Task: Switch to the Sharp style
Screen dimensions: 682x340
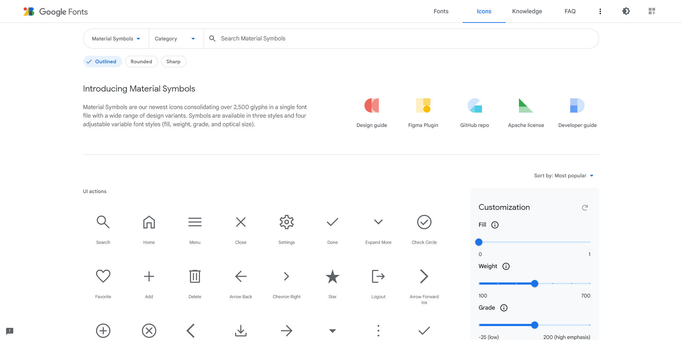Action: (173, 61)
